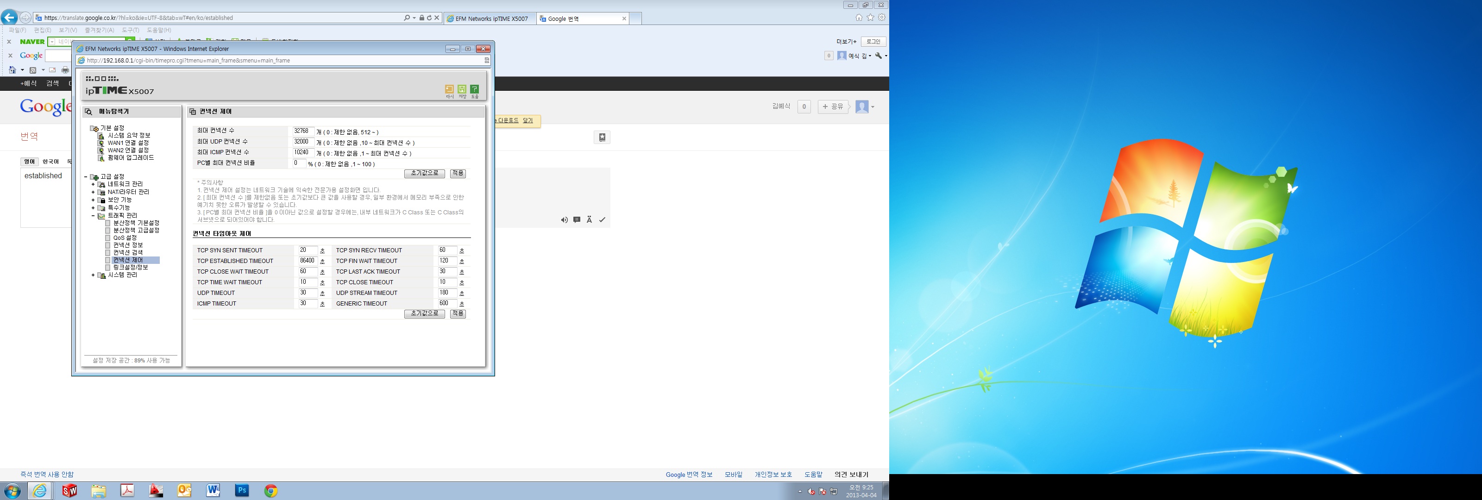1482x500 pixels.
Task: Click the 최대 컨넥션 수 input field
Action: pos(303,131)
